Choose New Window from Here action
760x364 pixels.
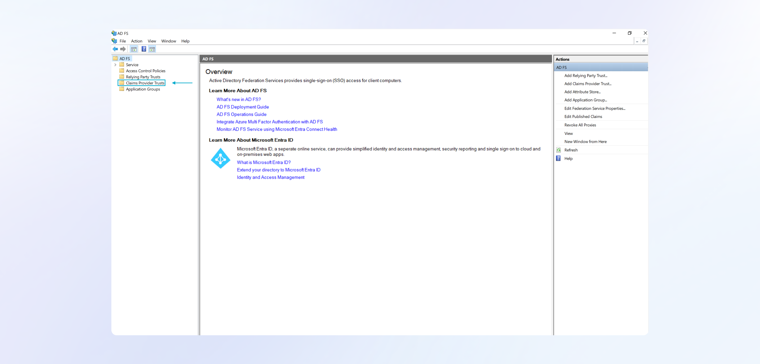585,141
